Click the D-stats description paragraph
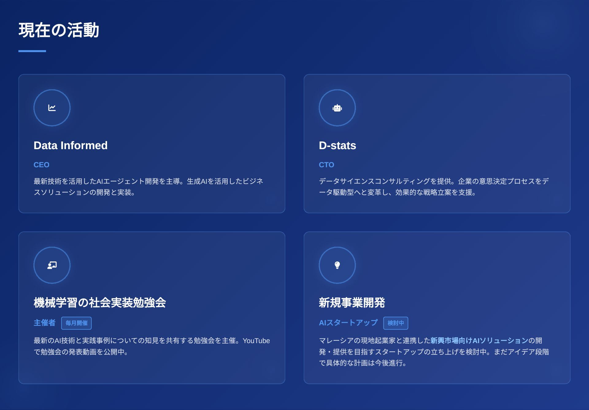The height and width of the screenshot is (410, 589). click(x=433, y=187)
